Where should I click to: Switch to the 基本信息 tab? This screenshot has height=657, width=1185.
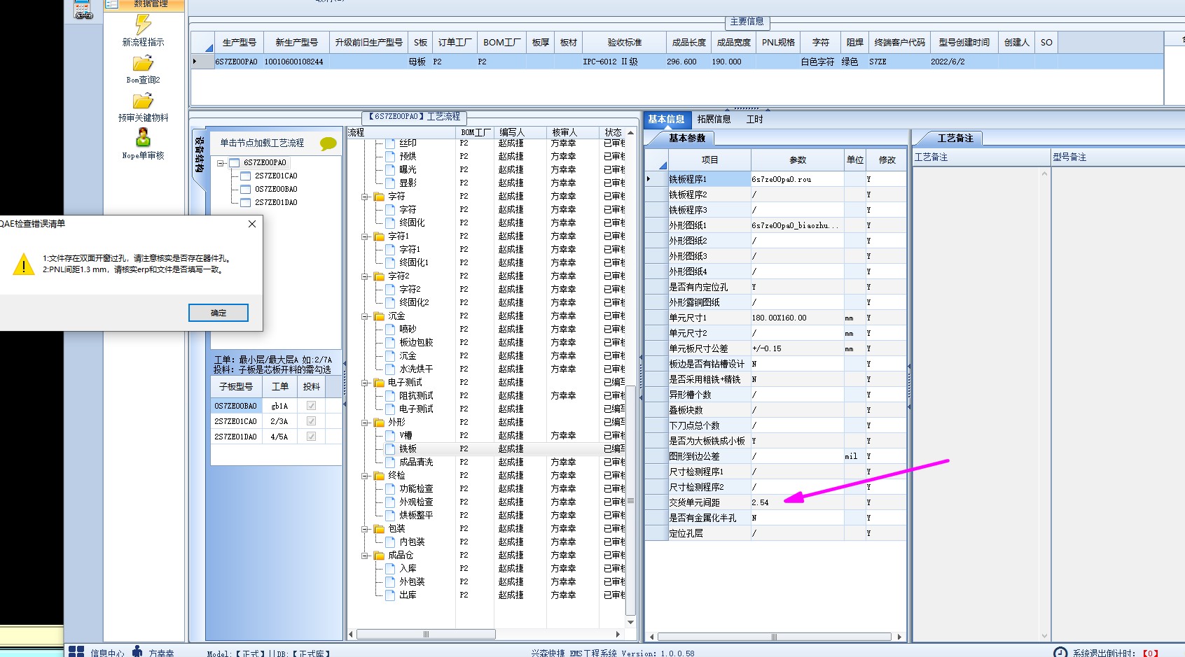click(x=666, y=120)
